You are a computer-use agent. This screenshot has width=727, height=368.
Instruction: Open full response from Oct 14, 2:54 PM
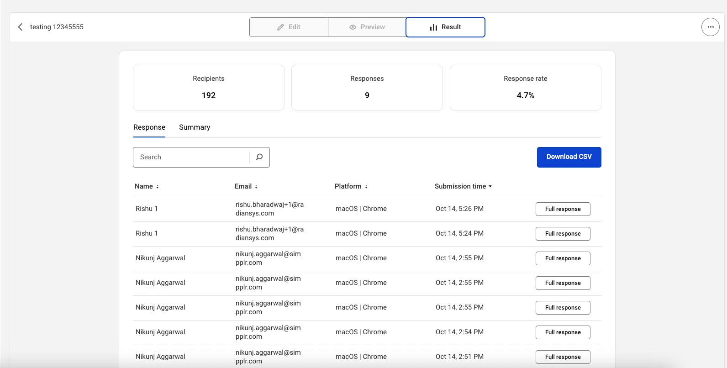click(x=563, y=332)
